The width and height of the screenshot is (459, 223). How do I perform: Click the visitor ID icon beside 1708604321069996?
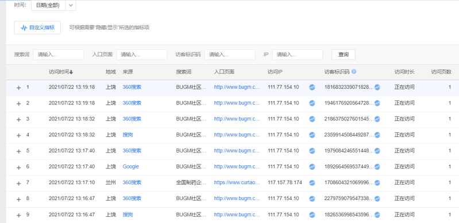tap(377, 183)
